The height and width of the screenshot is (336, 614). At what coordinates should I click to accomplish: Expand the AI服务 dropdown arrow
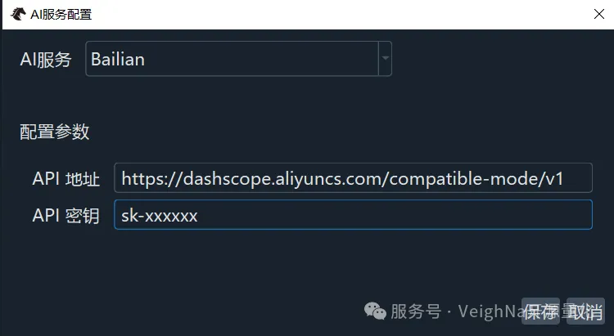click(x=386, y=59)
